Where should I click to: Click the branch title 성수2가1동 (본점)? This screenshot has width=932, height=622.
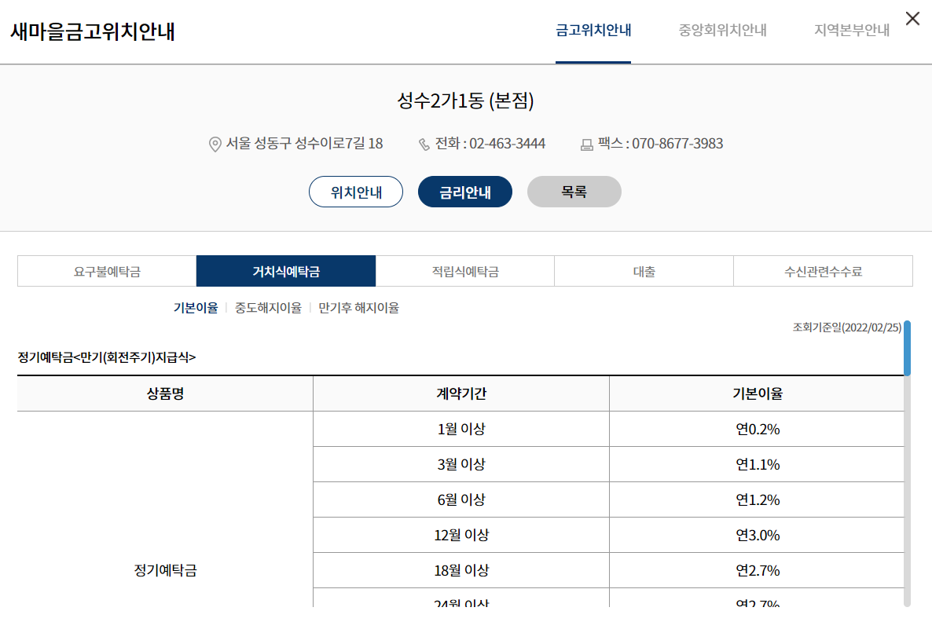(x=465, y=101)
